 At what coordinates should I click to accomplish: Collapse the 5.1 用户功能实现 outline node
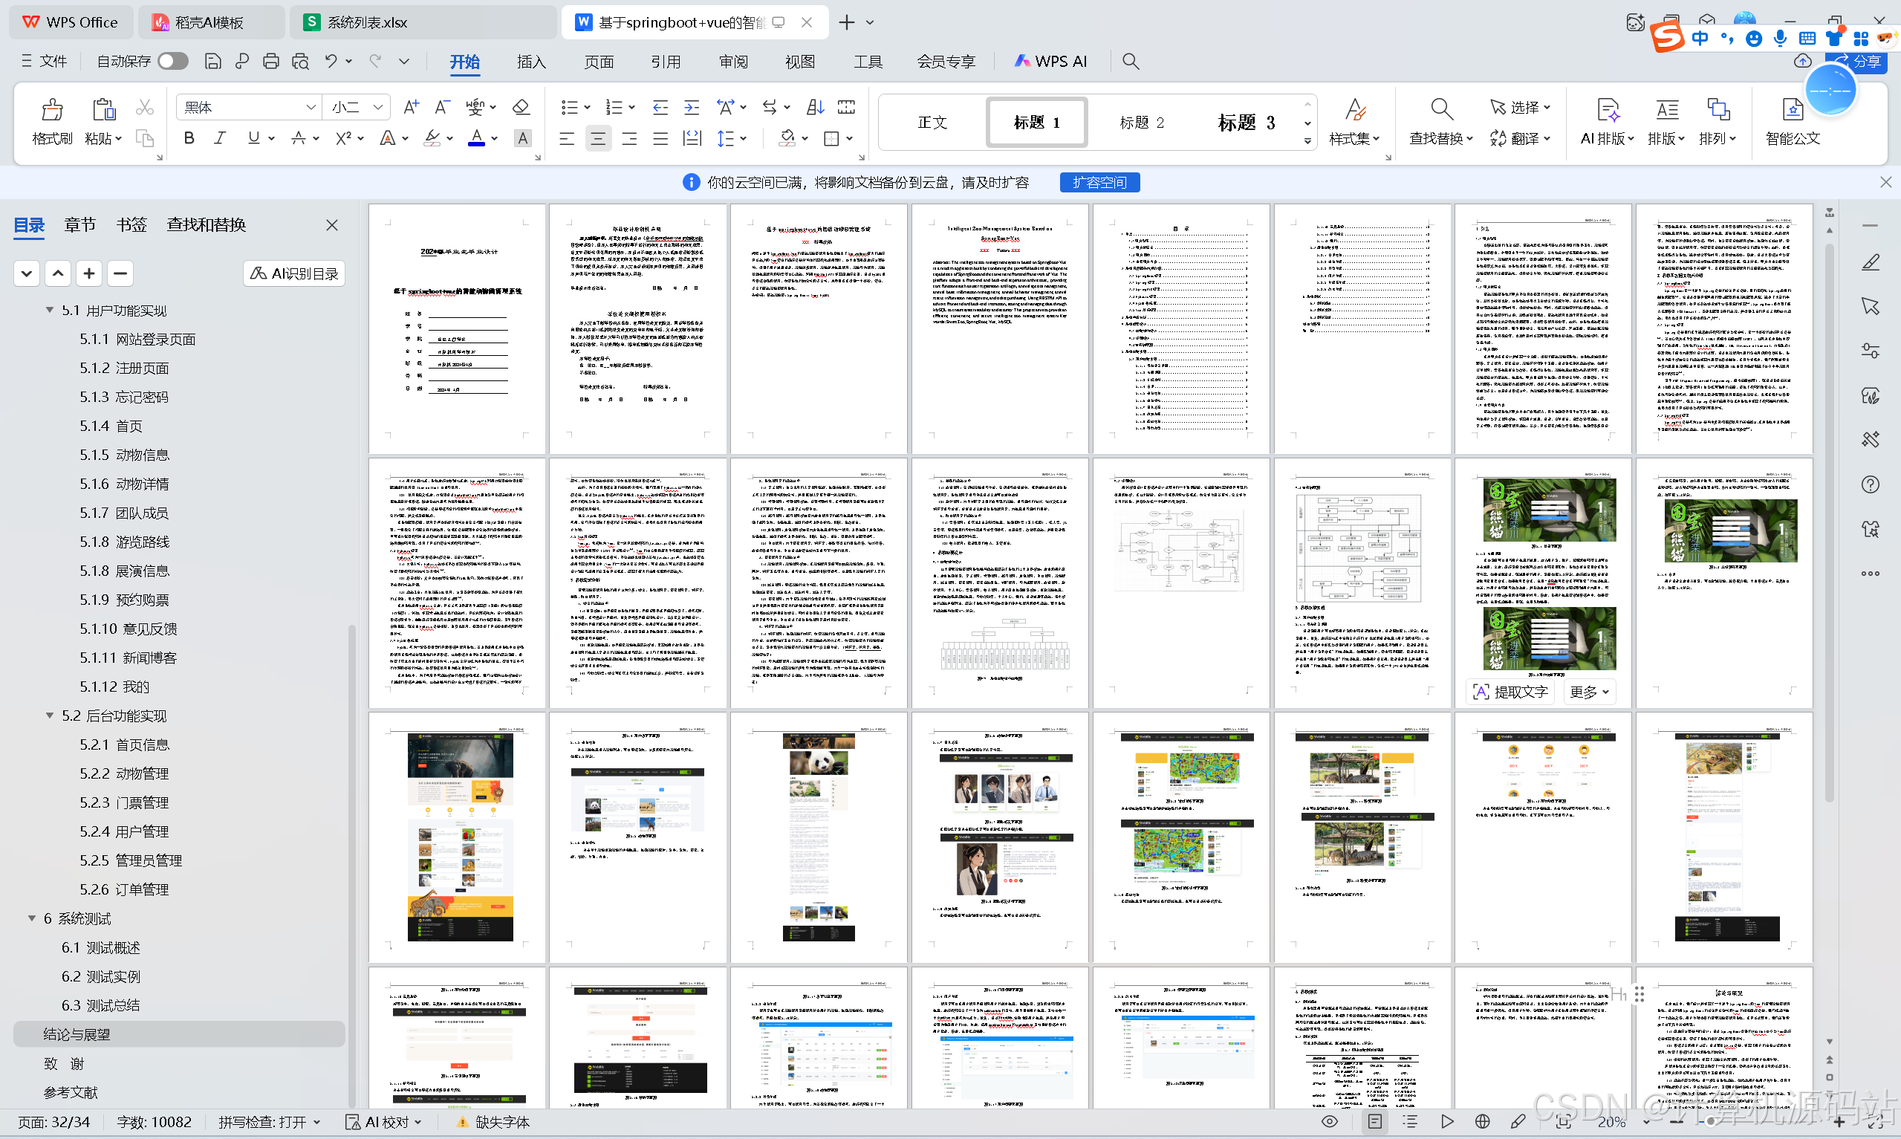click(50, 310)
